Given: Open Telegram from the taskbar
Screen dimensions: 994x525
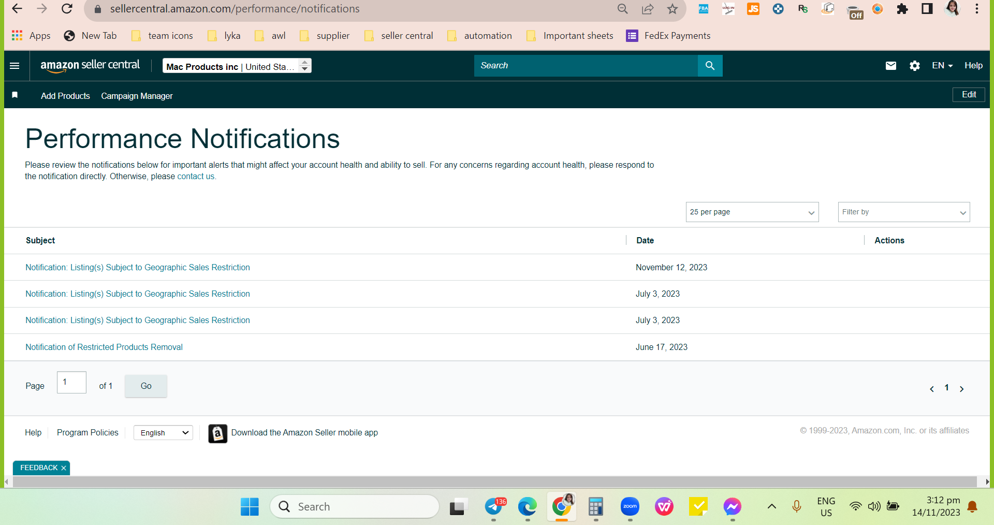Looking at the screenshot, I should tap(494, 507).
